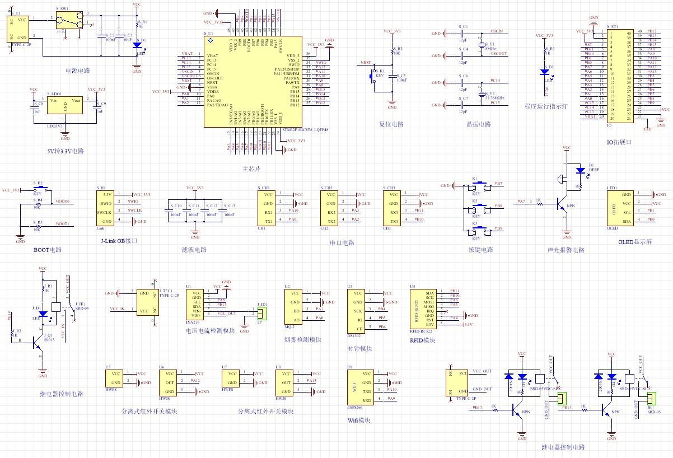Click the J_JD1 2P terminal connector

(x=261, y=314)
